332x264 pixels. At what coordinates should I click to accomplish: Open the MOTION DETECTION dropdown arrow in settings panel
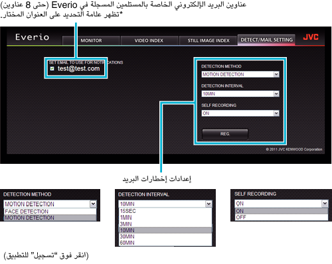pyautogui.click(x=276, y=74)
